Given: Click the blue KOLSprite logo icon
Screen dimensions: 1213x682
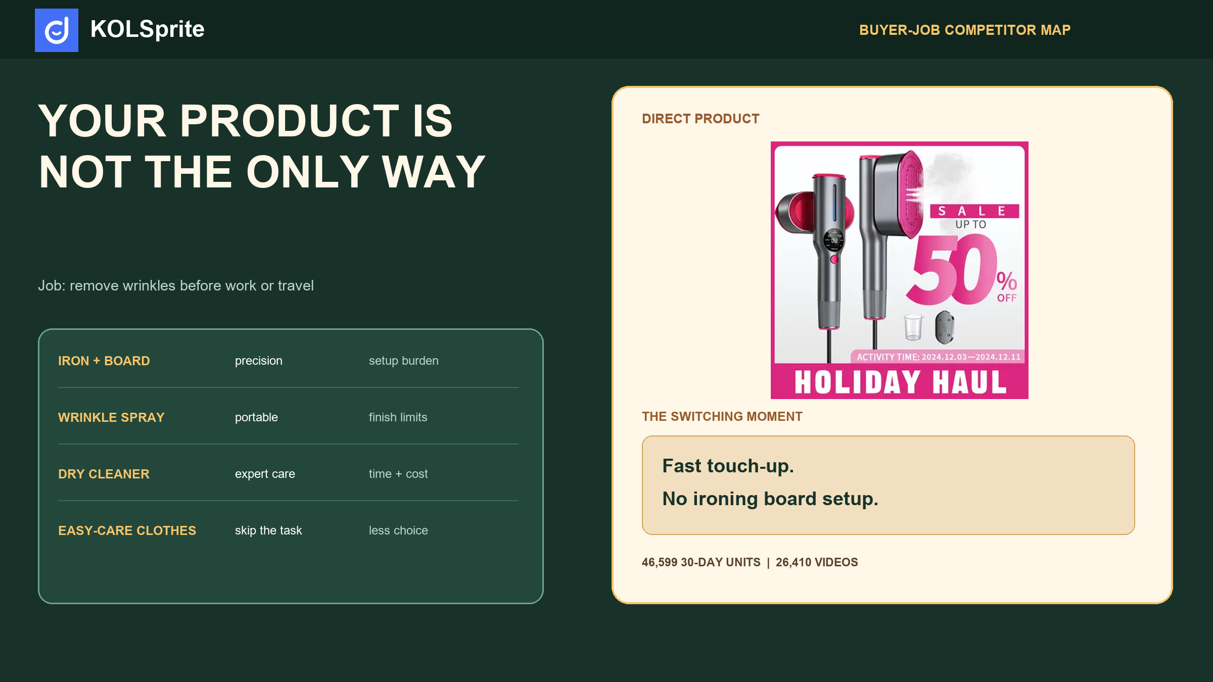Looking at the screenshot, I should pos(57,30).
